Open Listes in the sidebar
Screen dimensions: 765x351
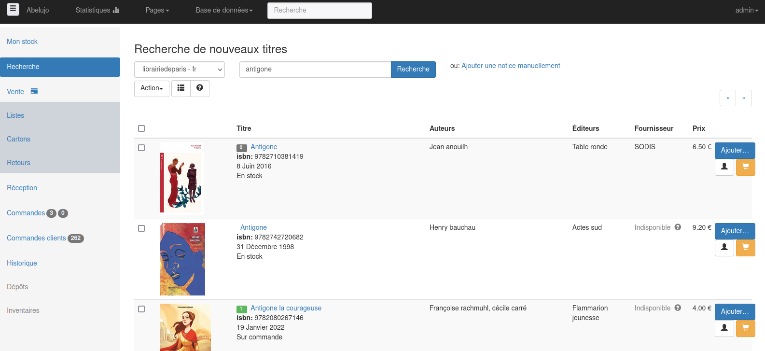[x=15, y=115]
